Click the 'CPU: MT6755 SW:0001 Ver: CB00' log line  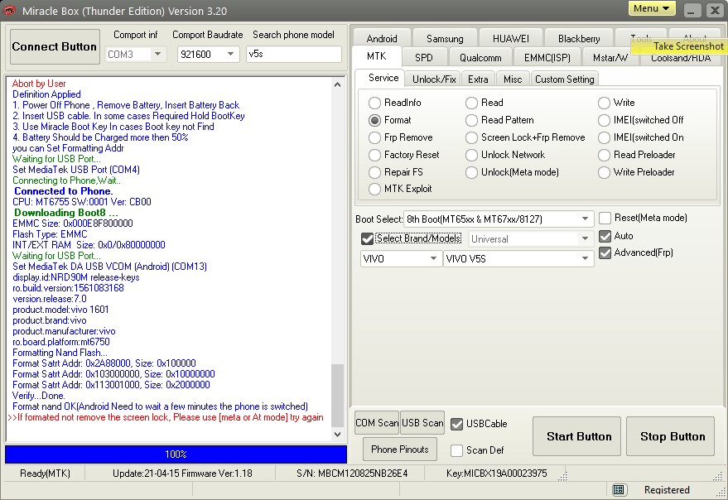click(82, 202)
